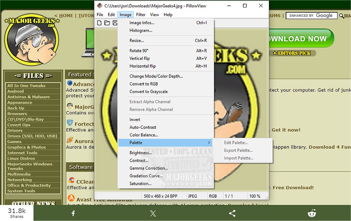Screen dimensions: 351x221
Task: Open All In One Tweaks category
Action: click(x=27, y=86)
